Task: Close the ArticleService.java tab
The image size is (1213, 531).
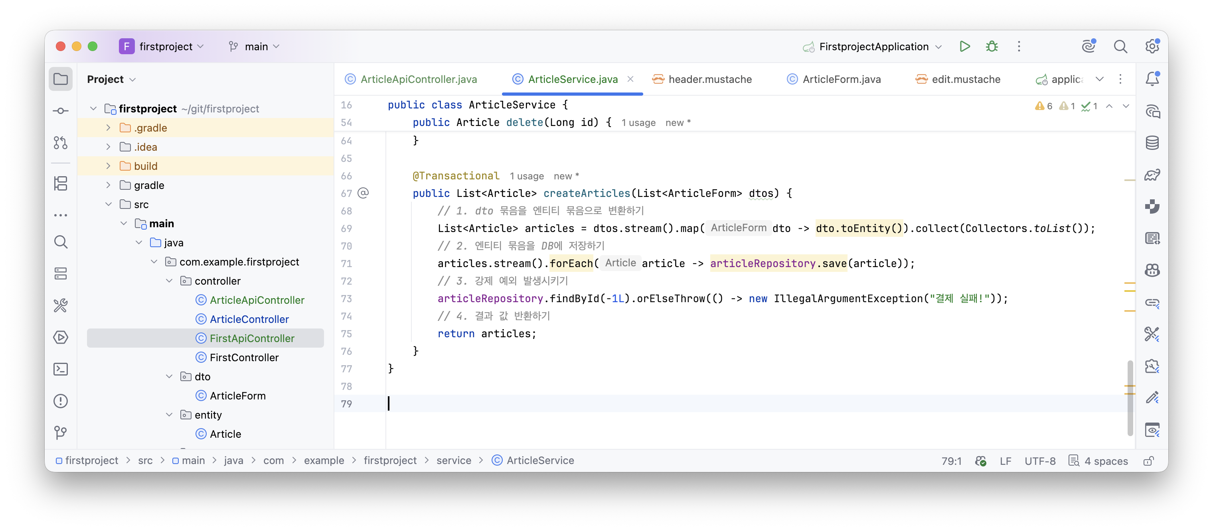Action: [x=630, y=79]
